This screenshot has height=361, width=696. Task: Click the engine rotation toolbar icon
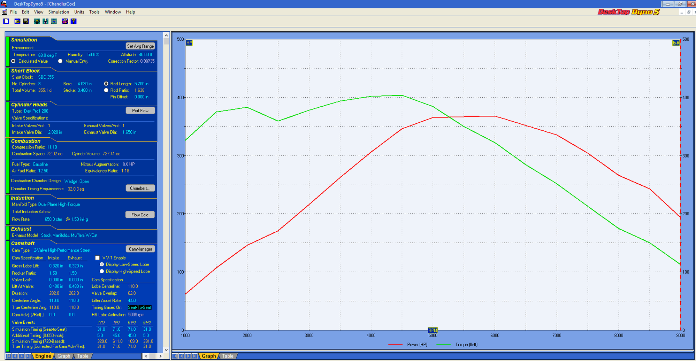(37, 21)
